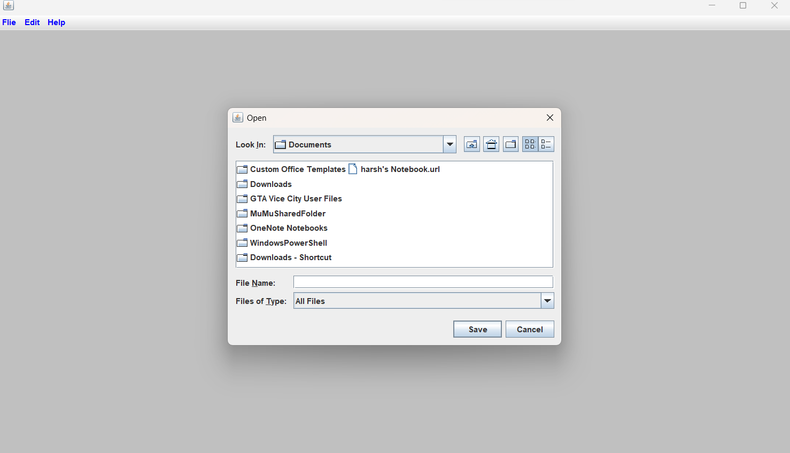Click the OneNote Notebooks folder icon
Viewport: 790px width, 453px height.
tap(242, 228)
